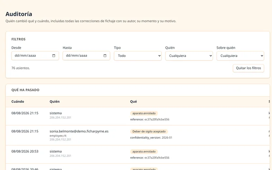Open the Hasta date picker calendar icon

tap(105, 56)
